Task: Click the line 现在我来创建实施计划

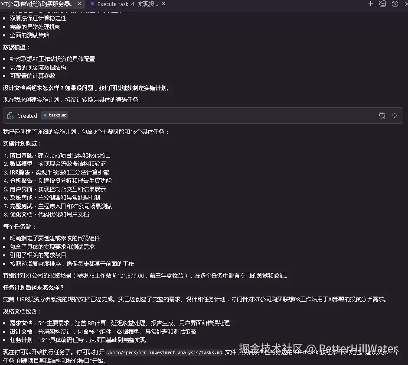Action: 72,100
